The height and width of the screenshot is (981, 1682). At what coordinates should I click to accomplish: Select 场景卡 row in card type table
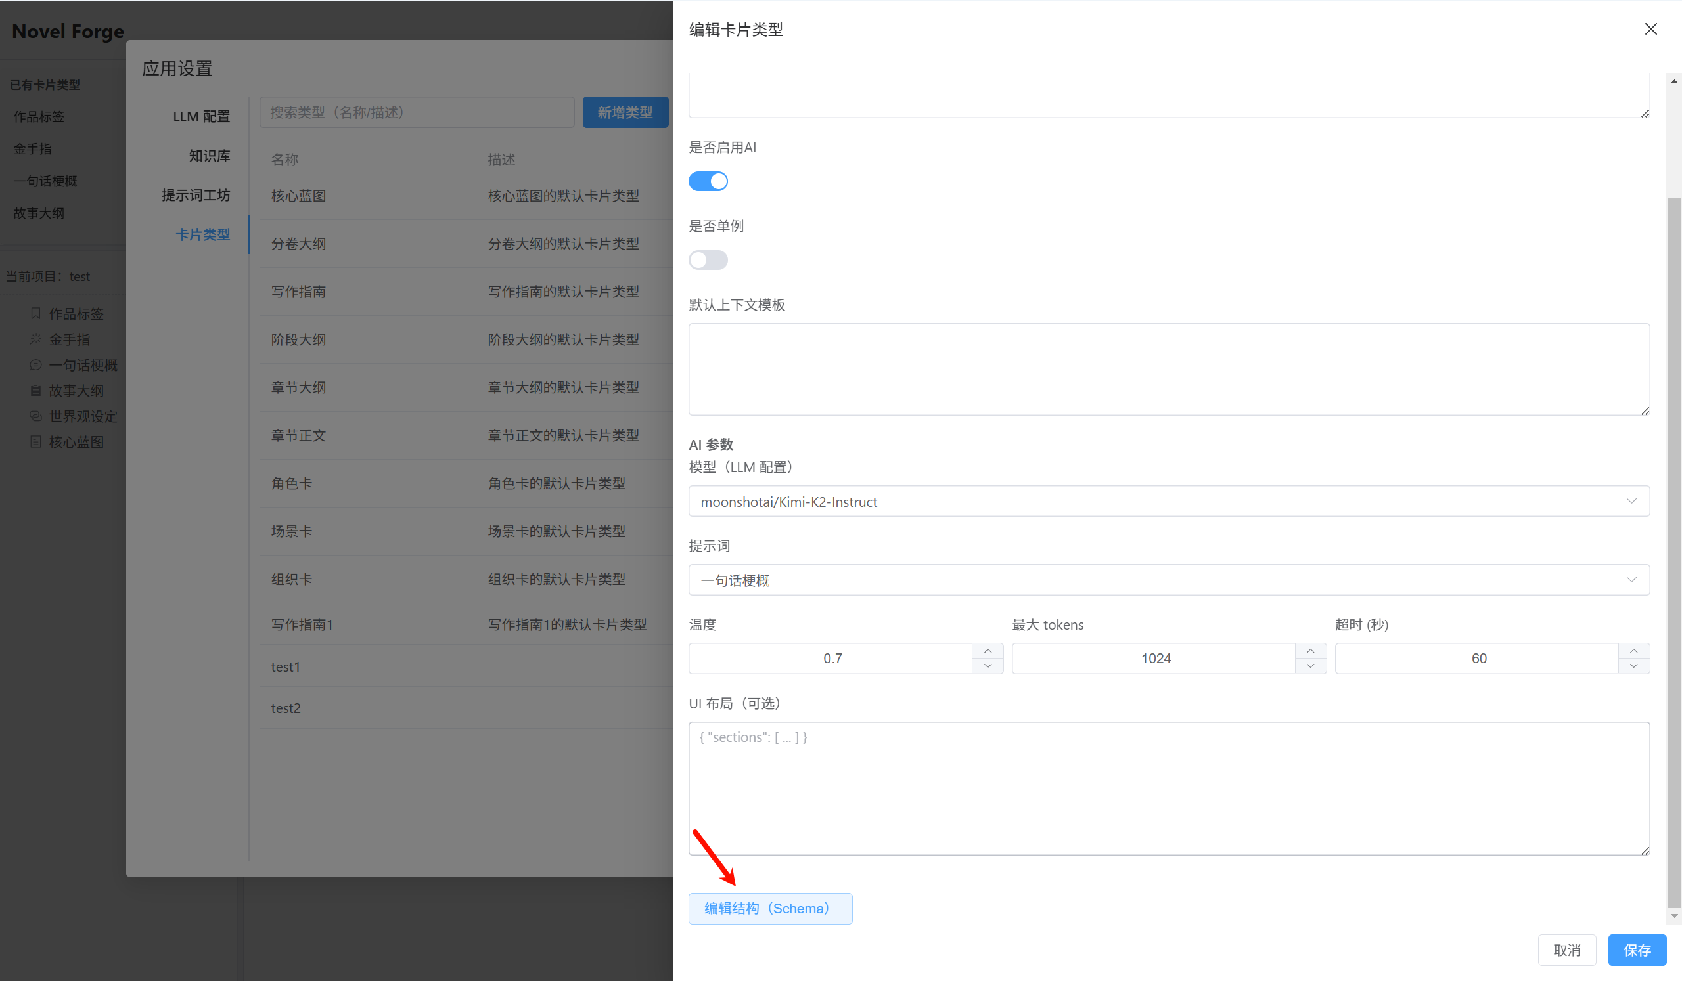(466, 532)
